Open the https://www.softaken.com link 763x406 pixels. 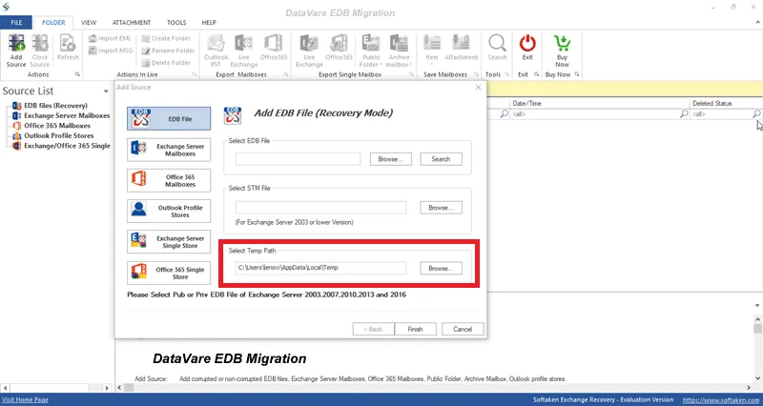pyautogui.click(x=721, y=399)
